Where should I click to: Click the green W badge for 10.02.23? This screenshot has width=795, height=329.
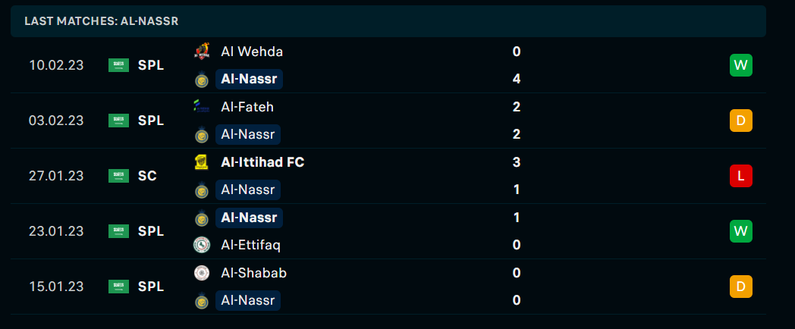(740, 65)
